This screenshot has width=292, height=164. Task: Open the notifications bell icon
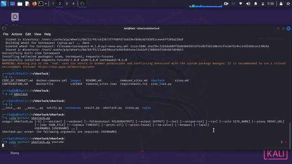(x=255, y=4)
